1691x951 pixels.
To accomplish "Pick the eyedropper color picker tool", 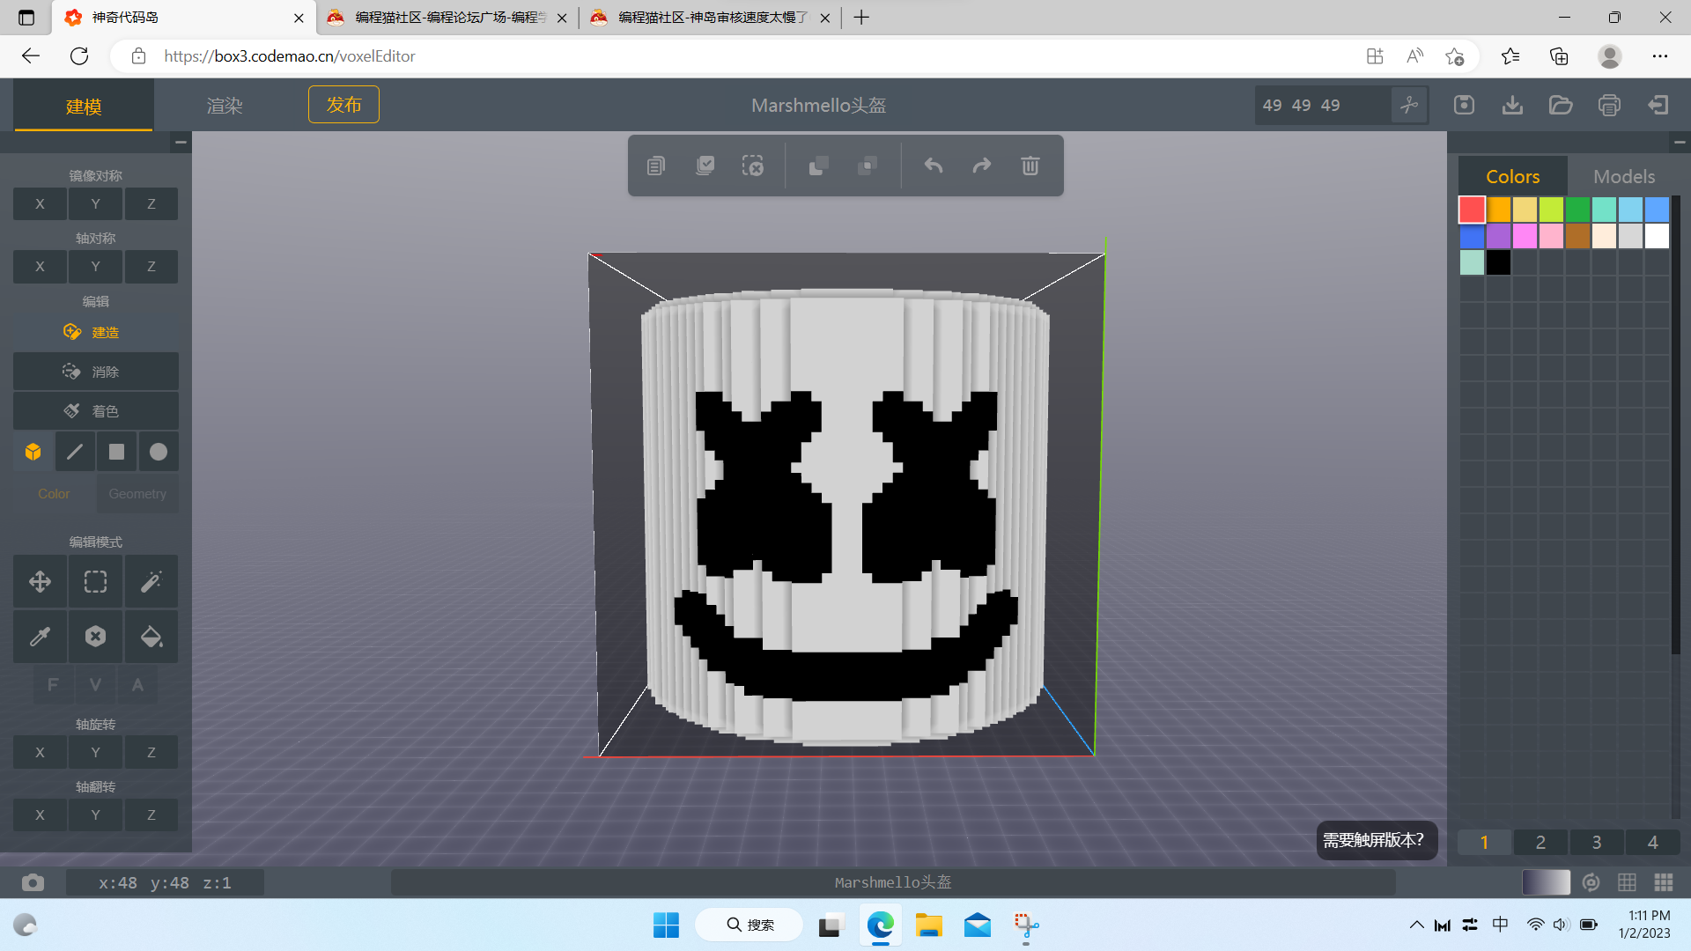I will click(40, 637).
